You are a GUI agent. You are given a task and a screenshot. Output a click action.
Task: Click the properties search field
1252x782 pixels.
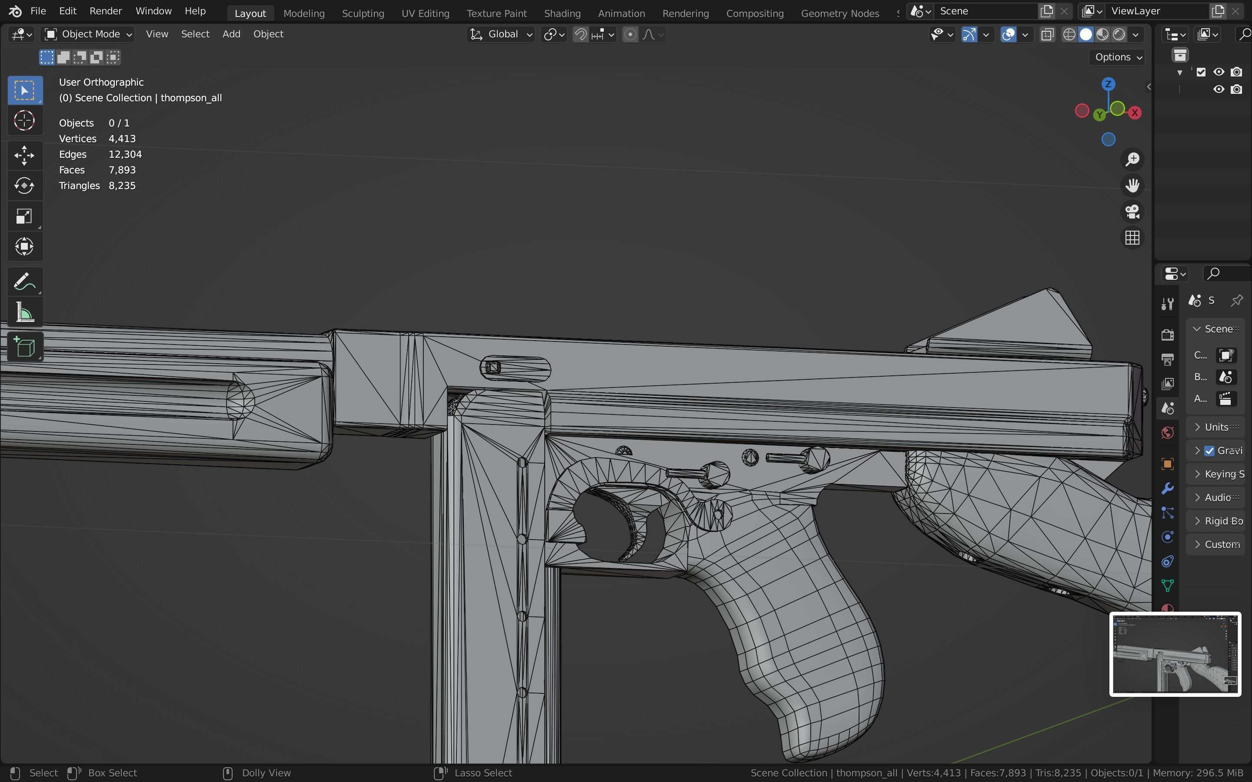click(x=1227, y=273)
